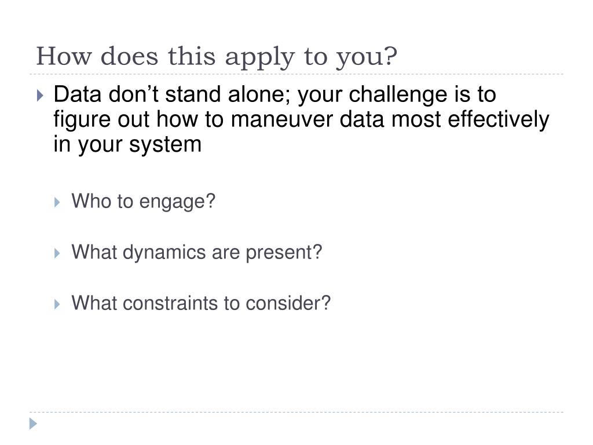Click the arrow bullet beside "What constraints to consider?"
Screen dimensions: 593x445
57,304
